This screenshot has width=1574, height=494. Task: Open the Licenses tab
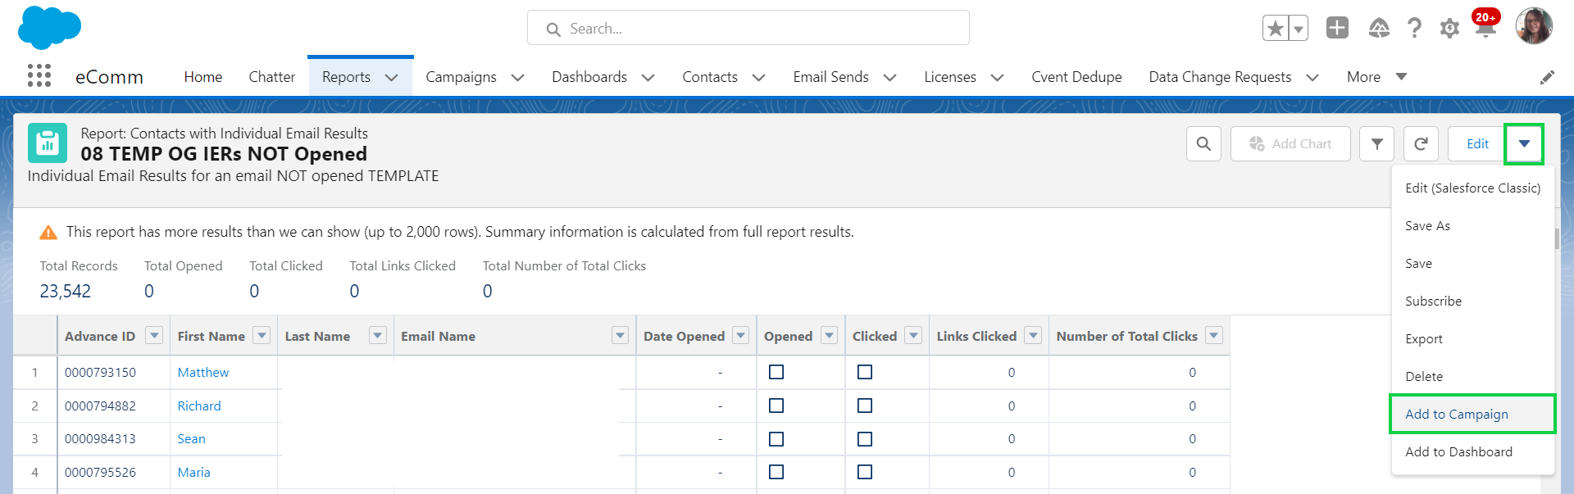pyautogui.click(x=950, y=77)
